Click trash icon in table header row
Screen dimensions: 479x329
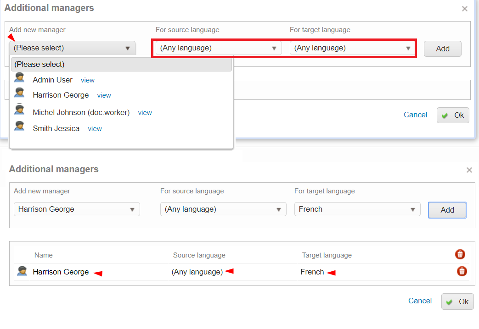pos(460,254)
